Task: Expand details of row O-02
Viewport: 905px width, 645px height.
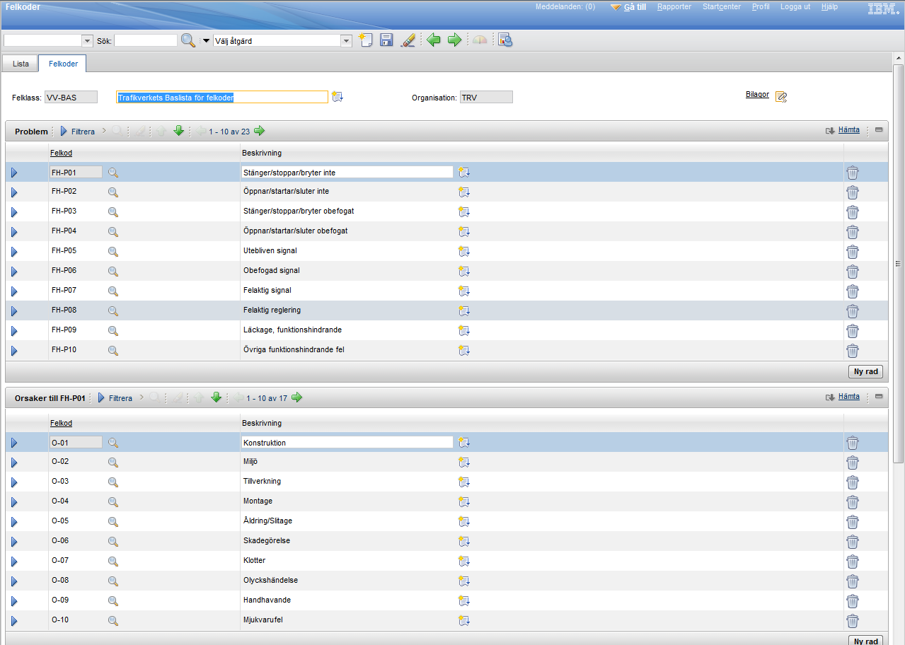Action: click(x=14, y=463)
